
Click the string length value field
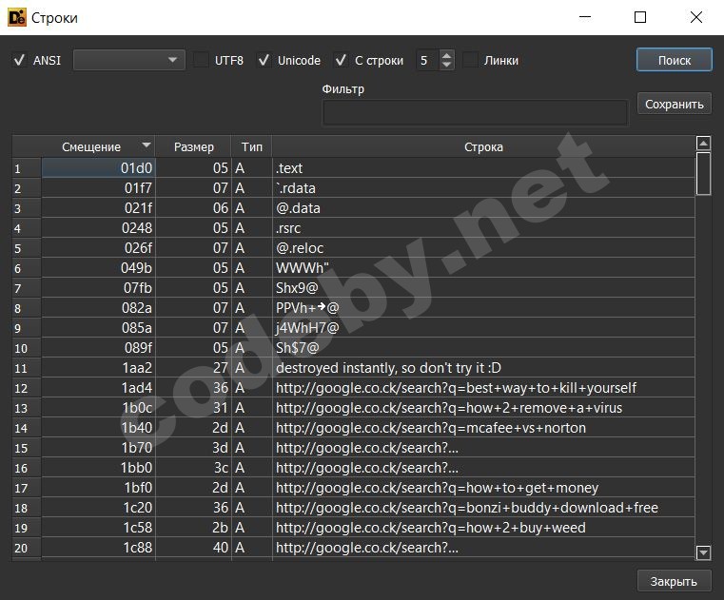click(427, 60)
